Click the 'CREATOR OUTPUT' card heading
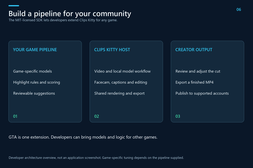This screenshot has height=168, width=253. tap(194, 50)
